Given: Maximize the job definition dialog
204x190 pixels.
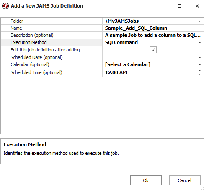Looking at the screenshot, I should (180, 6).
